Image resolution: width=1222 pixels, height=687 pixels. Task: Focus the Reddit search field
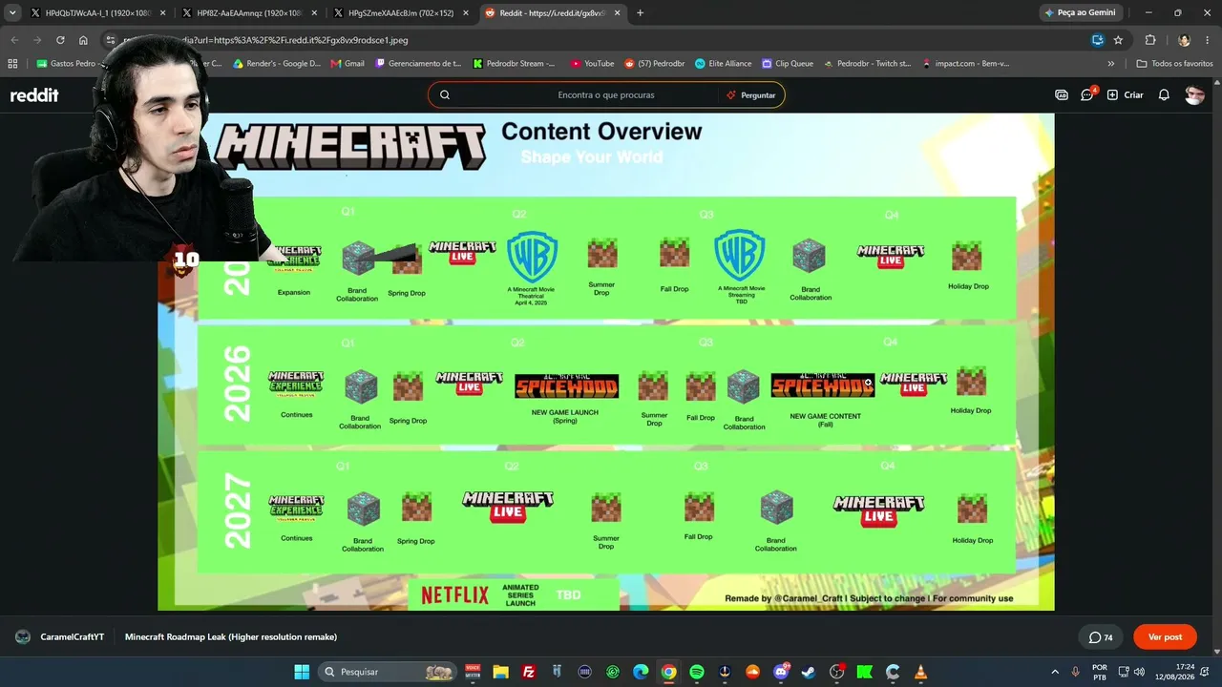[606, 95]
